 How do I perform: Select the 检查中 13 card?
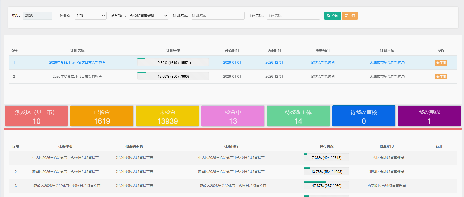(233, 116)
